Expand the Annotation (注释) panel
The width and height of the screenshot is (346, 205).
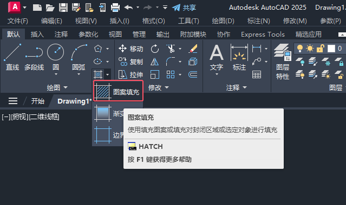point(236,88)
